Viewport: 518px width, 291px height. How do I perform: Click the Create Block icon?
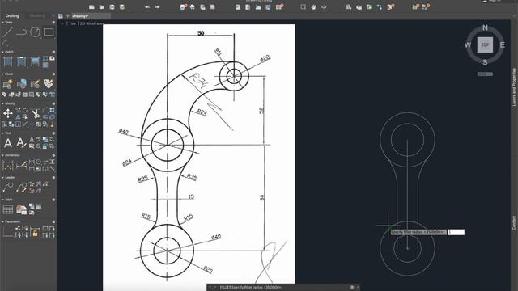8,84
